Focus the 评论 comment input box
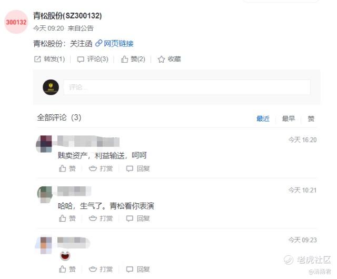This screenshot has height=279, width=337. [187, 87]
